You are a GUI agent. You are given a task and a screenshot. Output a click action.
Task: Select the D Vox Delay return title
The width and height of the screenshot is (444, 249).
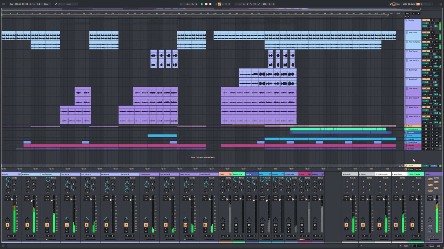[x=400, y=174]
